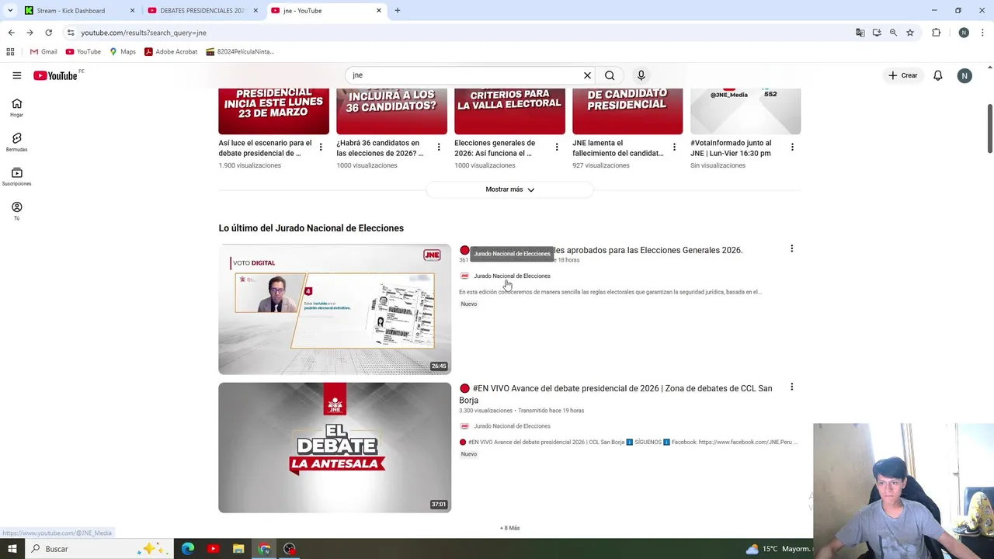Viewport: 994px width, 559px height.
Task: Open the El Debate La Antesala thumbnail
Action: tap(335, 447)
